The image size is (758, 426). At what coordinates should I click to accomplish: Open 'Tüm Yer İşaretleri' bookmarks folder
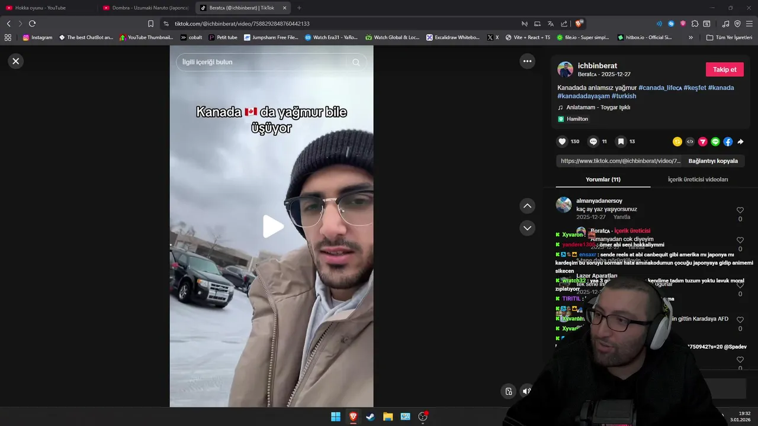729,37
